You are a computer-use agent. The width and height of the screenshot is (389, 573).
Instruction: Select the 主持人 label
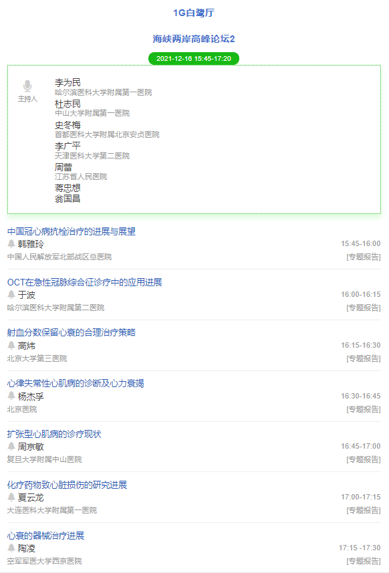28,99
